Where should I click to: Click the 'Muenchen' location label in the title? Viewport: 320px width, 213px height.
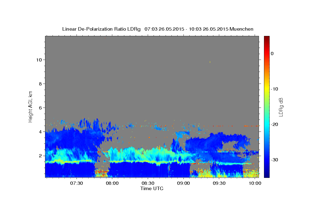coord(242,29)
